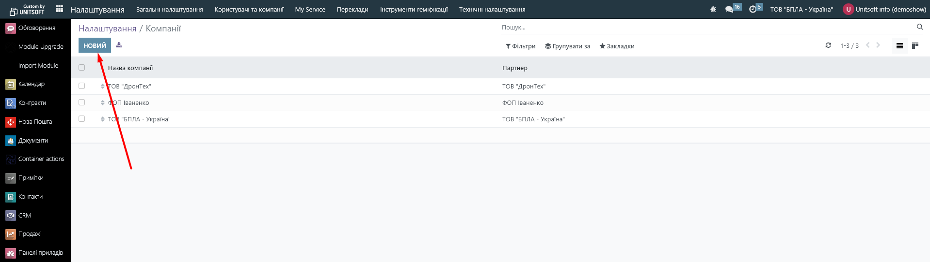Click the pager counter 1-3 / 3
The height and width of the screenshot is (262, 930).
coord(850,45)
